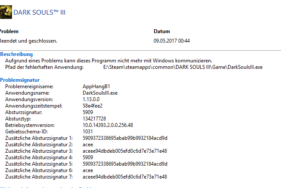Click the label Zusätzliche Absturzsignatur 7
Screen dimensions: 281x188
coord(39,177)
